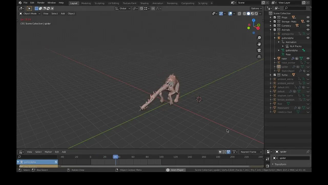The width and height of the screenshot is (328, 185).
Task: Click the View Layer name field
Action: (x=290, y=3)
